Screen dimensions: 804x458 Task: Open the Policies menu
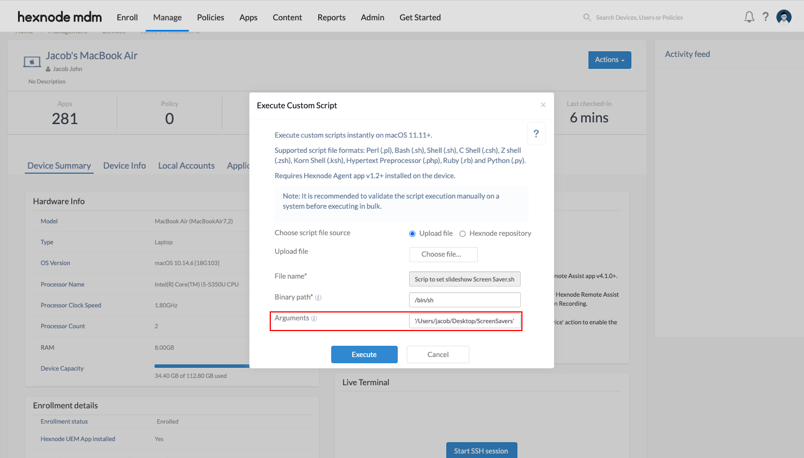coord(210,17)
